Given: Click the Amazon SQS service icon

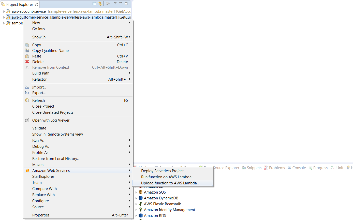Looking at the screenshot, I should click(141, 192).
